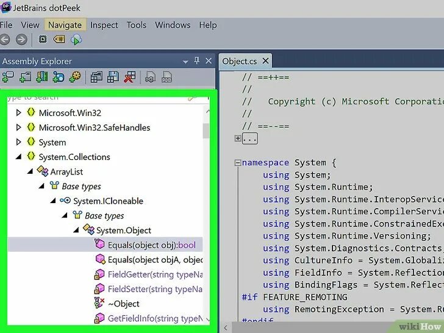Collapse the ArrayList class node
Screen dimensions: 444x333
30,171
